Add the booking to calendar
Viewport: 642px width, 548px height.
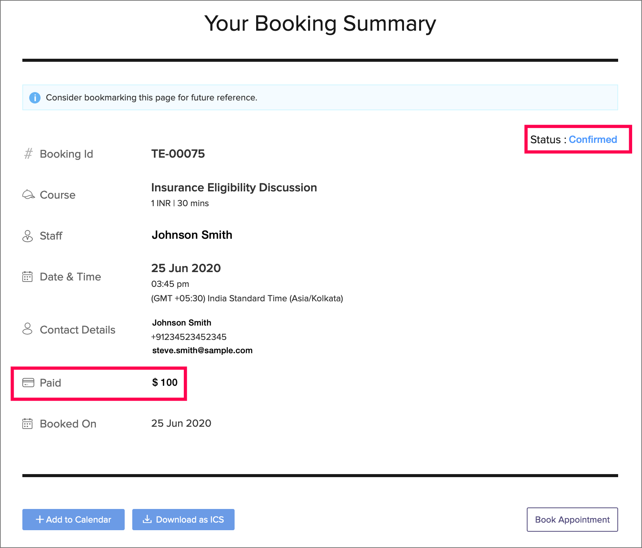point(74,520)
